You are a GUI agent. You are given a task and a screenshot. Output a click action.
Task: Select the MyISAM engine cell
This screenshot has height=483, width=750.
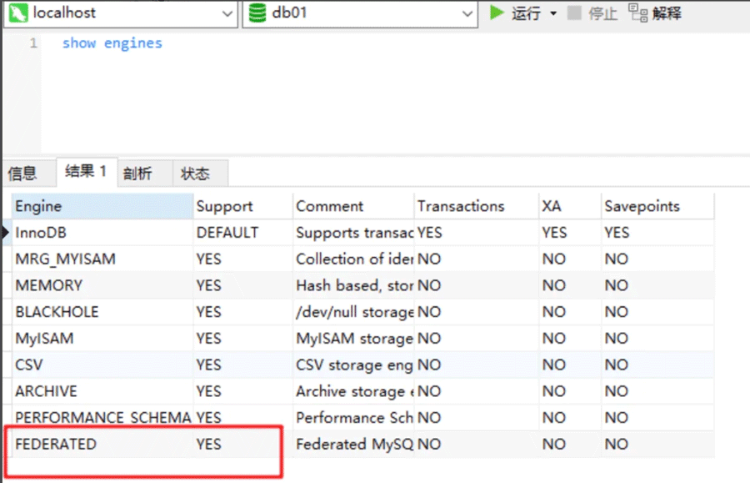102,339
